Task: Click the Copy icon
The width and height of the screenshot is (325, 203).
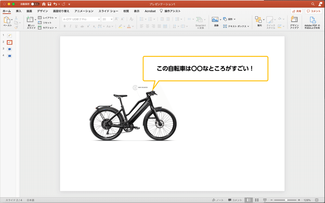Action: 16,23
